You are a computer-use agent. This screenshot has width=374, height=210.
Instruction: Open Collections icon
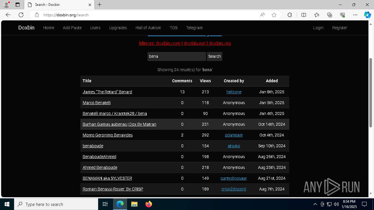point(330,15)
